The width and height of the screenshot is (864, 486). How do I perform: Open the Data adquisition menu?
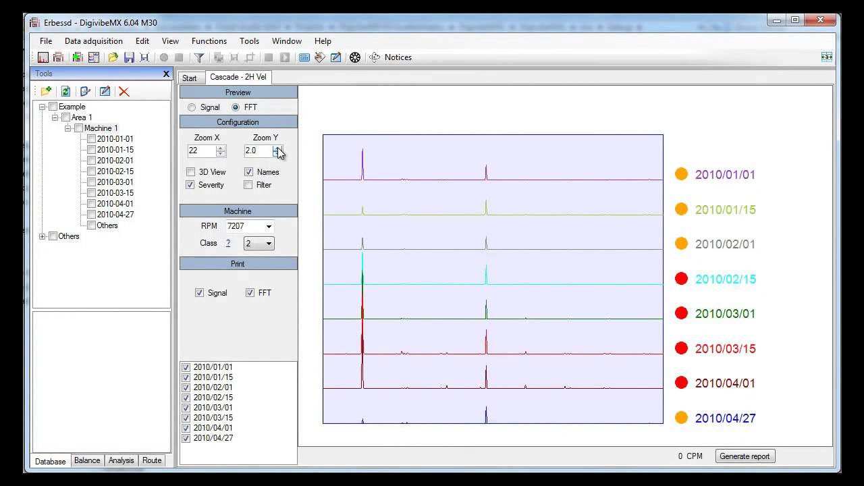click(94, 41)
